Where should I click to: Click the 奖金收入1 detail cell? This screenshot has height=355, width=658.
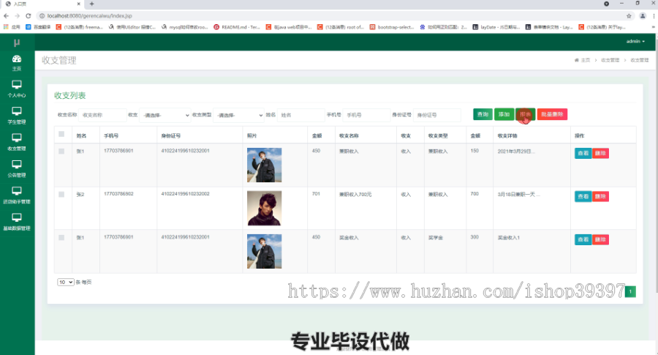point(509,238)
